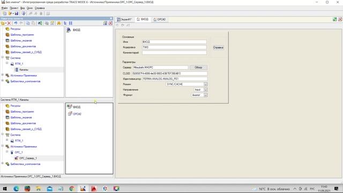
Task: Toggle Система expander in the top navigator pane
Action: click(3, 57)
